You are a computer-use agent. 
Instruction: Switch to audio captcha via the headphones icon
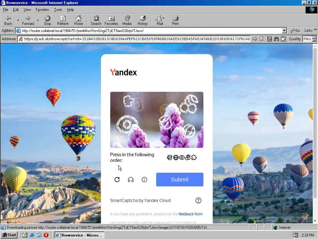(x=131, y=180)
